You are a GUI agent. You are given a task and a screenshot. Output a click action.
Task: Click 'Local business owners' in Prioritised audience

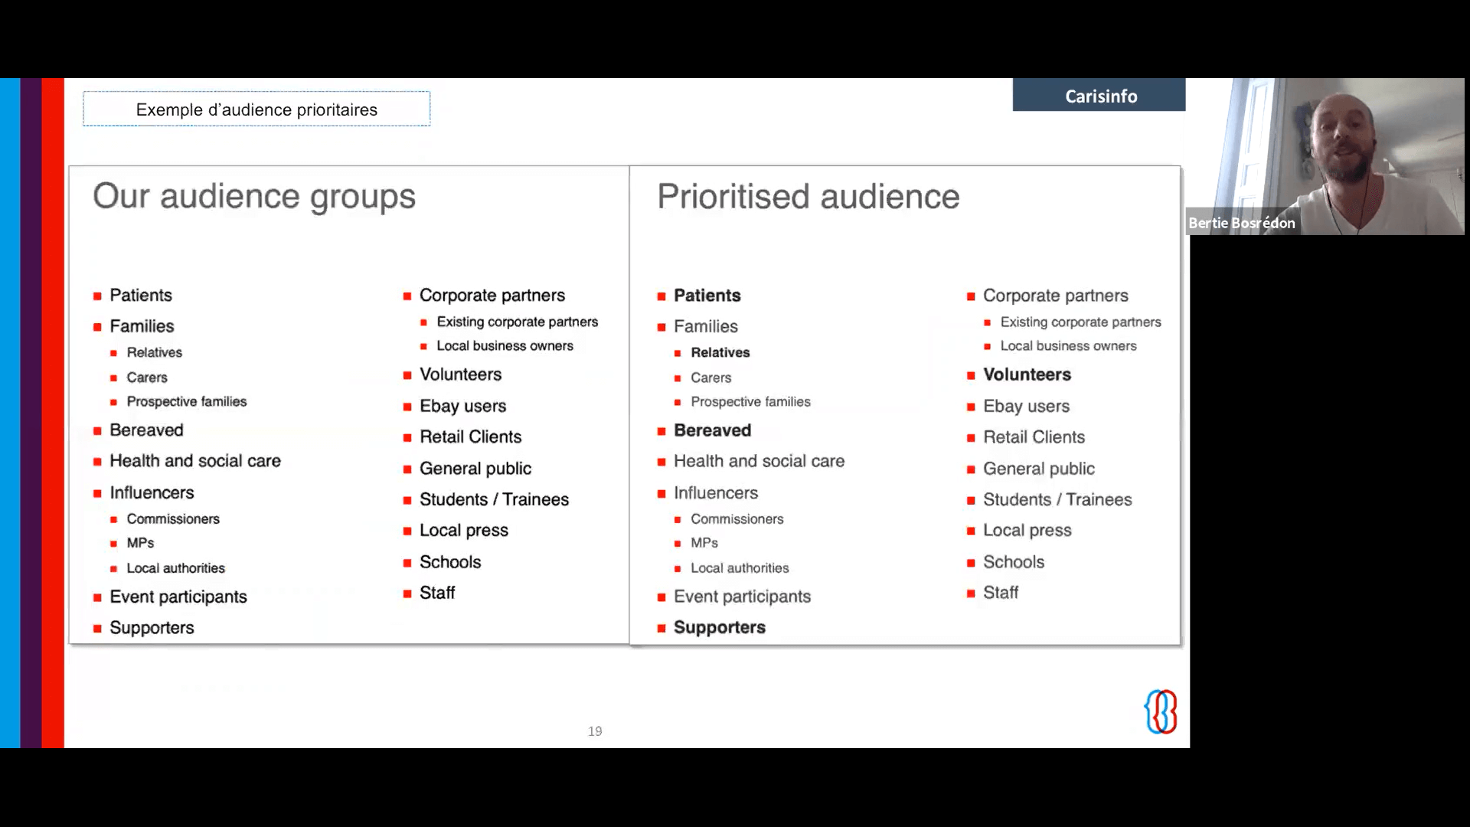point(1069,346)
